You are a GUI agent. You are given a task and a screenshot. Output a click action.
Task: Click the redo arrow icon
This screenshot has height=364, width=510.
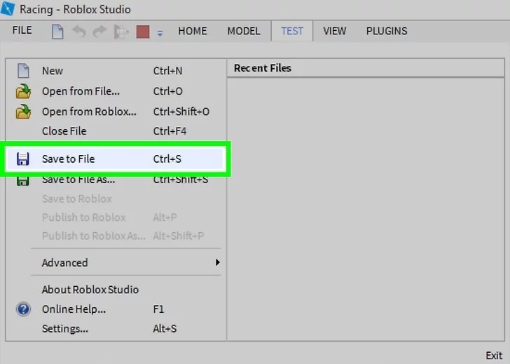99,32
